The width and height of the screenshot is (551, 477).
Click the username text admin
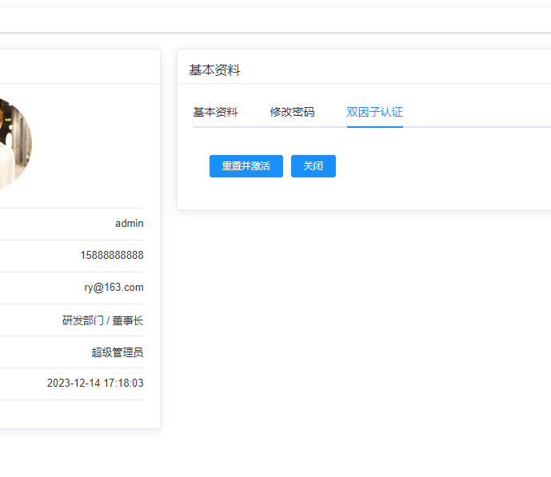pos(130,224)
